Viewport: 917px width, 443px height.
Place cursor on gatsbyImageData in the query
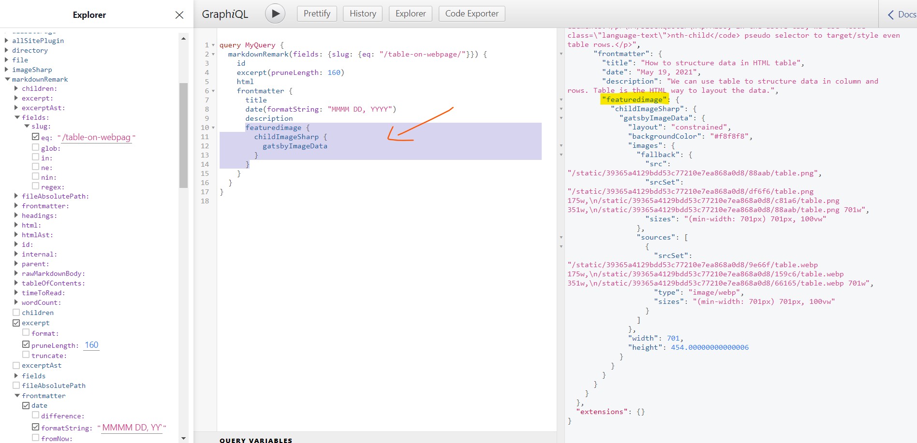tap(295, 146)
